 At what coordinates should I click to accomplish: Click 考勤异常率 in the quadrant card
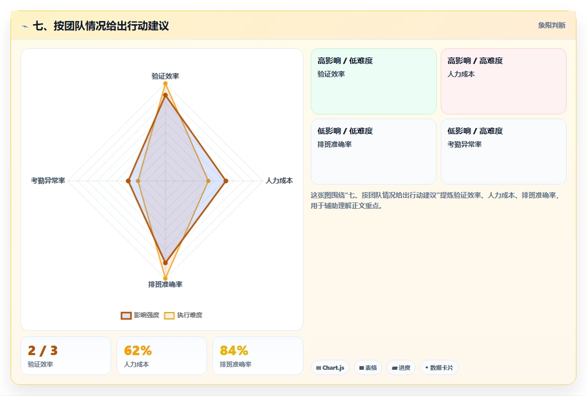coord(464,144)
